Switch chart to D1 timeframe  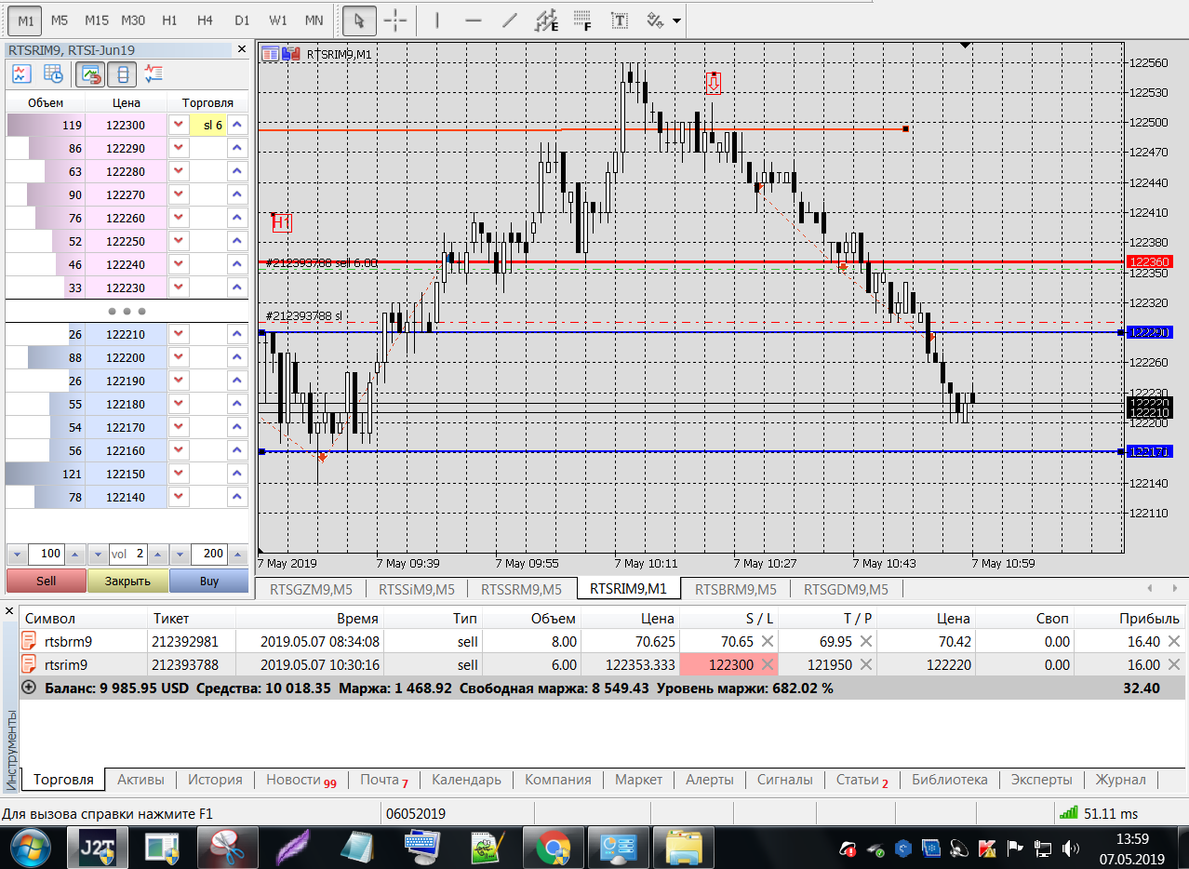click(242, 20)
